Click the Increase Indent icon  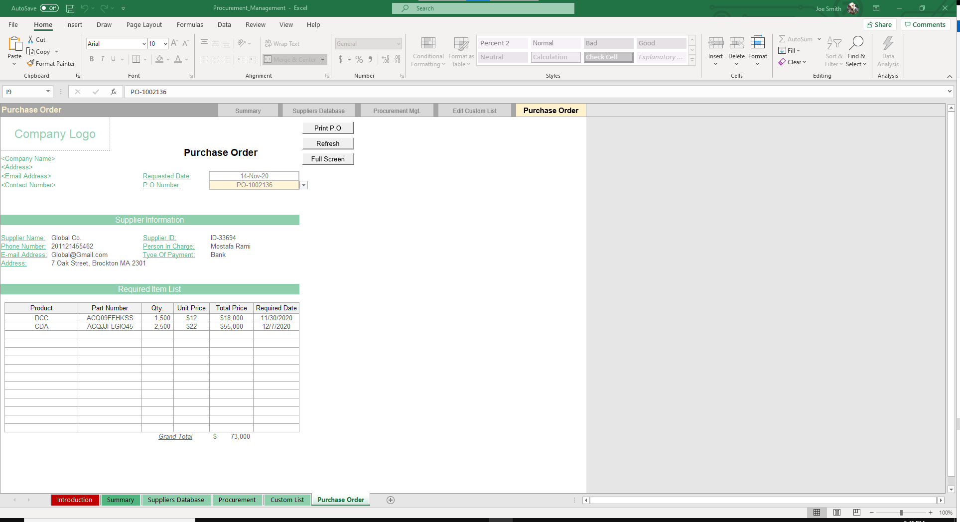(253, 59)
